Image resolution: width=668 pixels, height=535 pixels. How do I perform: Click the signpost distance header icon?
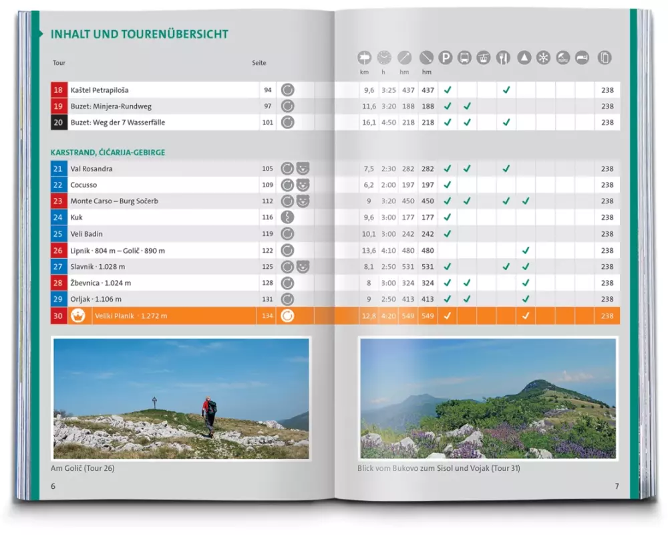pyautogui.click(x=365, y=58)
